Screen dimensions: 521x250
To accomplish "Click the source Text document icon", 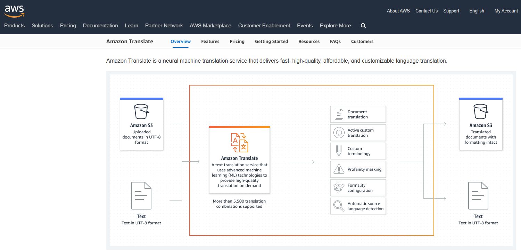I will point(141,196).
